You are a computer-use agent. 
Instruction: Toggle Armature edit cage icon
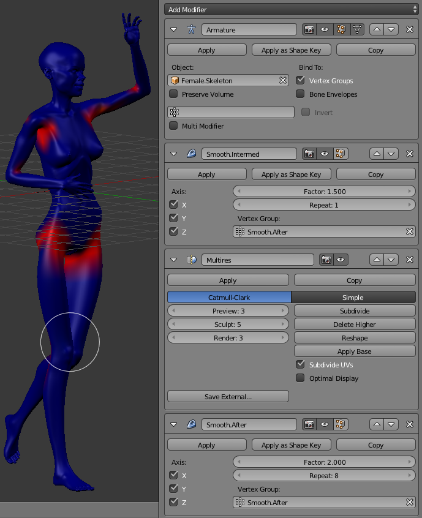point(356,29)
